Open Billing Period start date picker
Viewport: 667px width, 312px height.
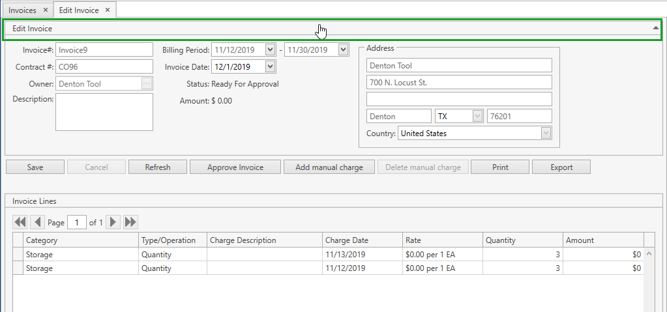[x=271, y=50]
